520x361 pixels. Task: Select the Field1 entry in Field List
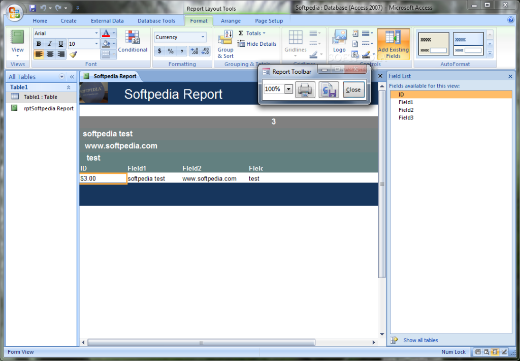(x=405, y=102)
